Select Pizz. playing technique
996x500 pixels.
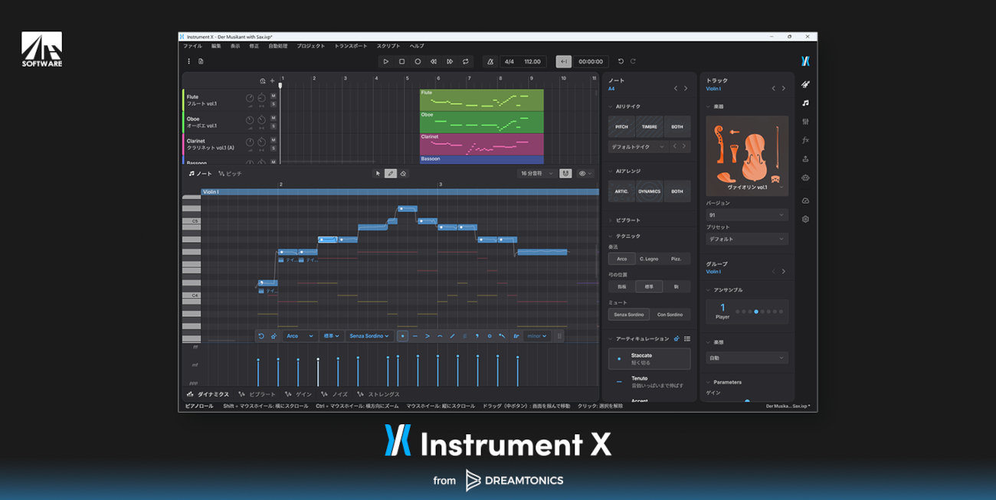[677, 259]
